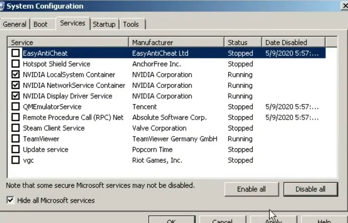Sort by Date Disabled column header

click(294, 42)
